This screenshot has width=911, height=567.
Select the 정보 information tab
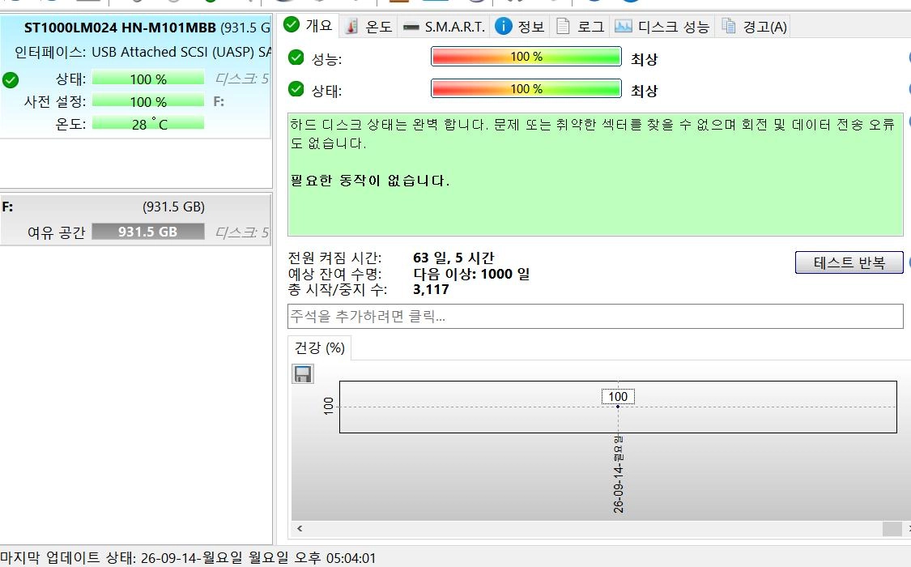[519, 27]
